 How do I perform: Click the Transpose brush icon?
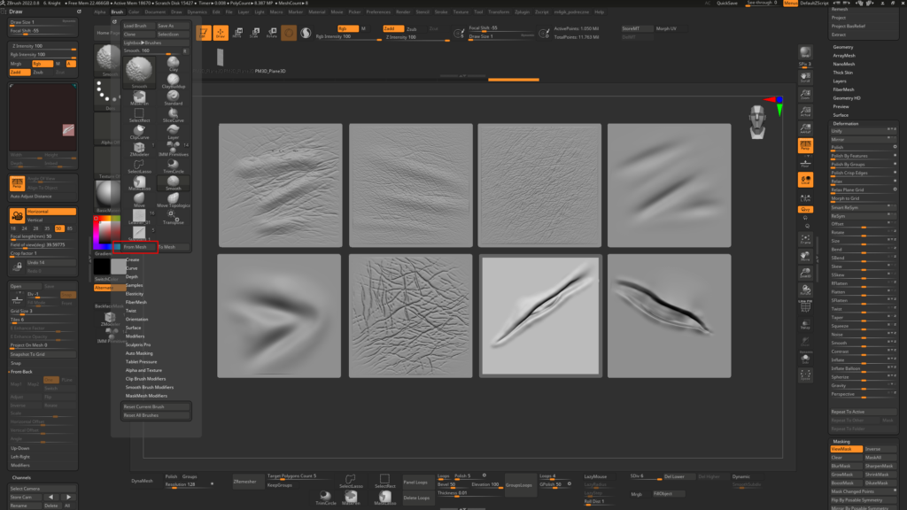(173, 213)
